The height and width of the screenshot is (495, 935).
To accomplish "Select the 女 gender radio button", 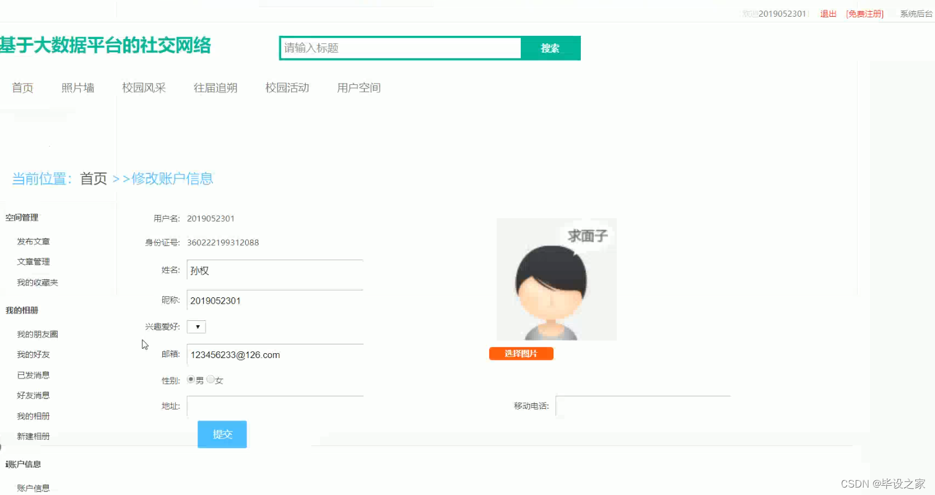I will pos(211,379).
